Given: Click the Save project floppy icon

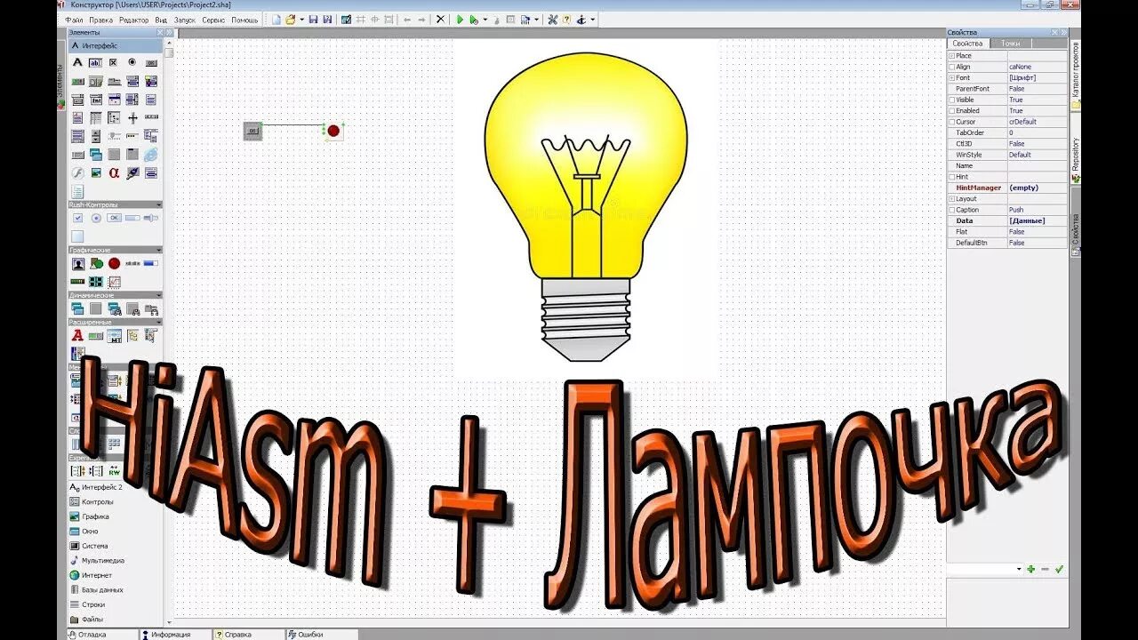Looking at the screenshot, I should (313, 20).
